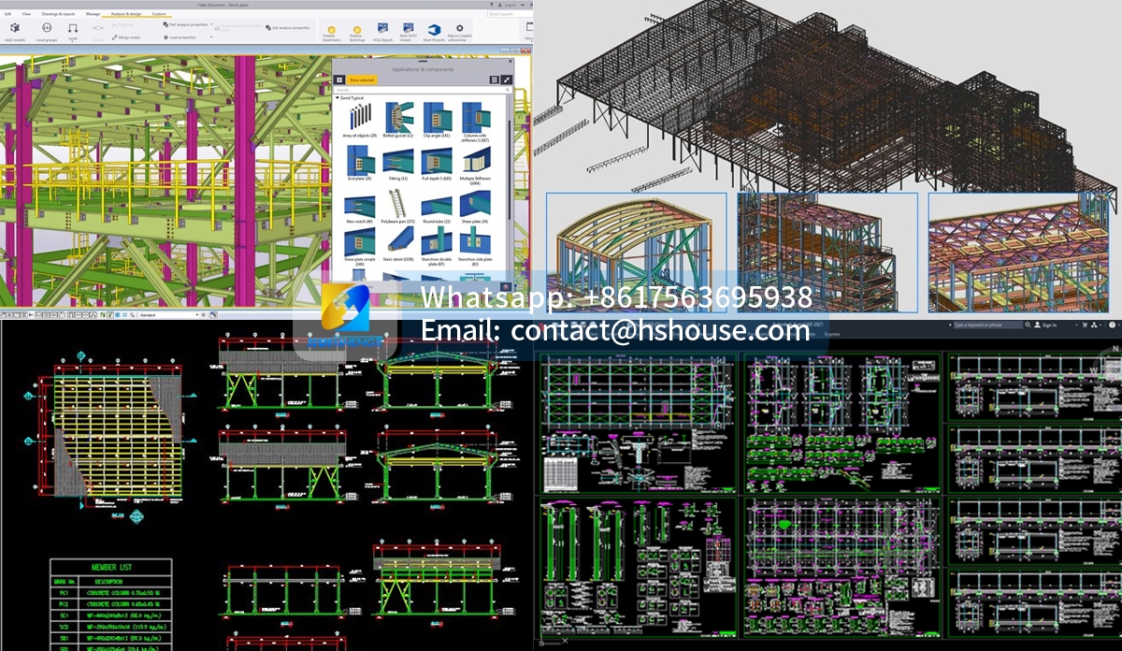The image size is (1122, 651).
Task: Open the Steel Projects extension
Action: click(434, 30)
